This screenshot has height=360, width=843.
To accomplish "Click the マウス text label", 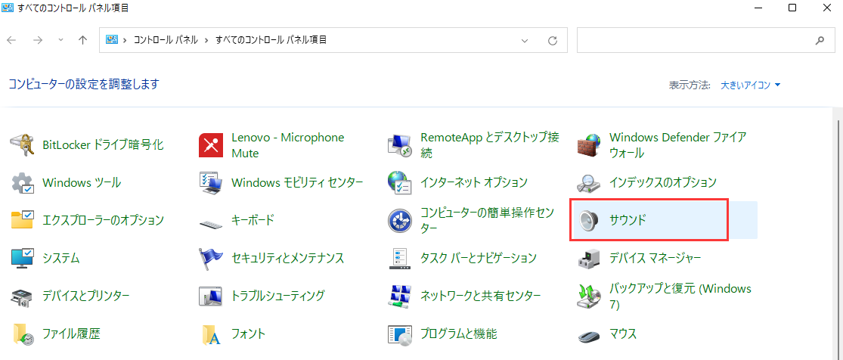I will click(x=623, y=334).
